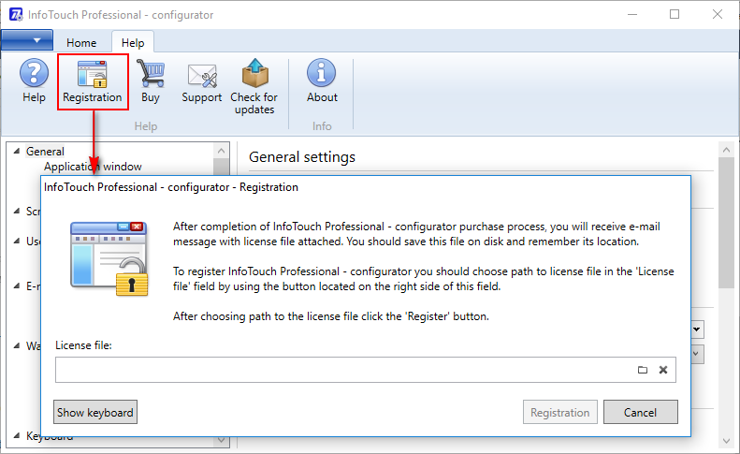Click the Registration icon in the ribbon

[x=93, y=81]
